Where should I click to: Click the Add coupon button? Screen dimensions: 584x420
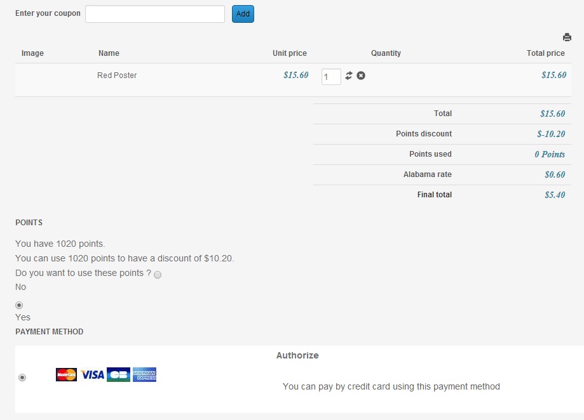tap(243, 14)
